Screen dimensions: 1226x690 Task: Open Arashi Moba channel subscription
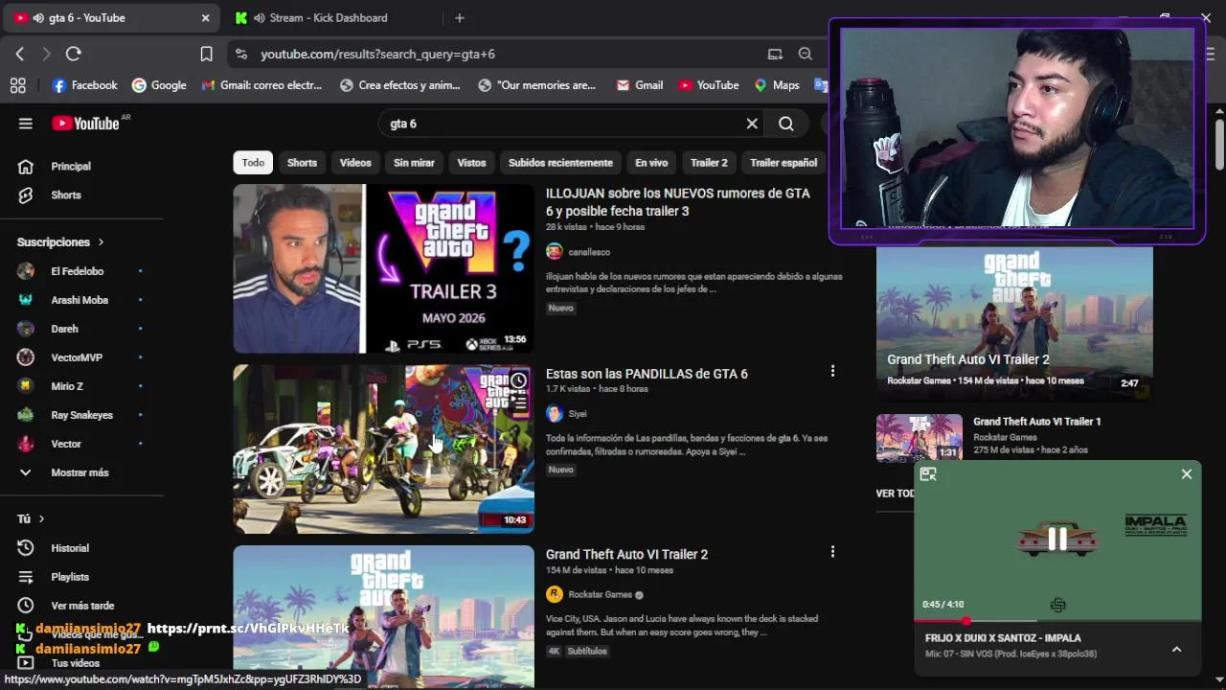pyautogui.click(x=81, y=300)
